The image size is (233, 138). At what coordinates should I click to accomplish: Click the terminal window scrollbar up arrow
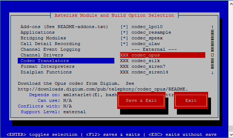(x=231, y=4)
